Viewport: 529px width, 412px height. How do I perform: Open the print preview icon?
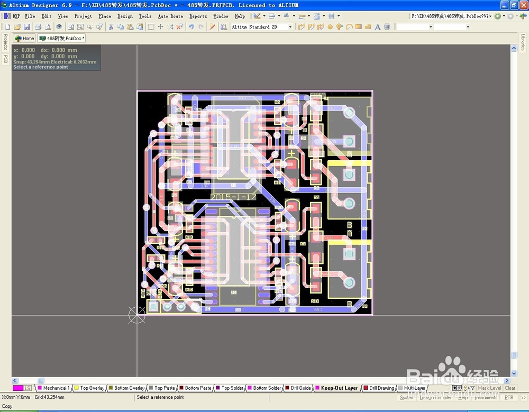click(x=48, y=27)
